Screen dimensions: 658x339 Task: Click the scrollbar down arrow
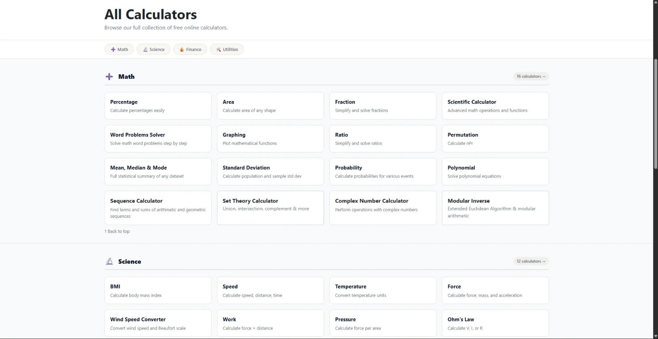[x=656, y=336]
